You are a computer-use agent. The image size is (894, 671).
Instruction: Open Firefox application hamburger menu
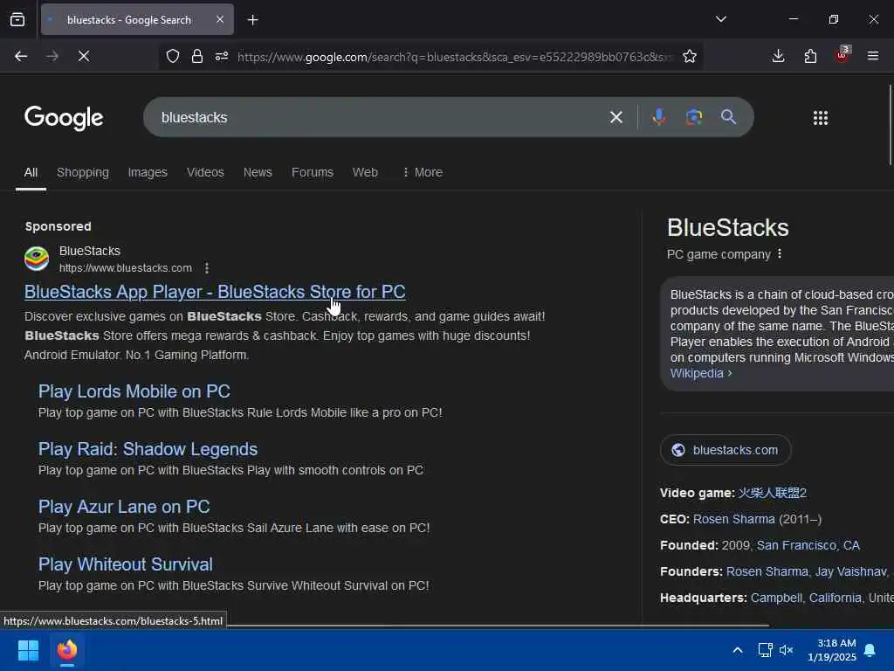873,56
